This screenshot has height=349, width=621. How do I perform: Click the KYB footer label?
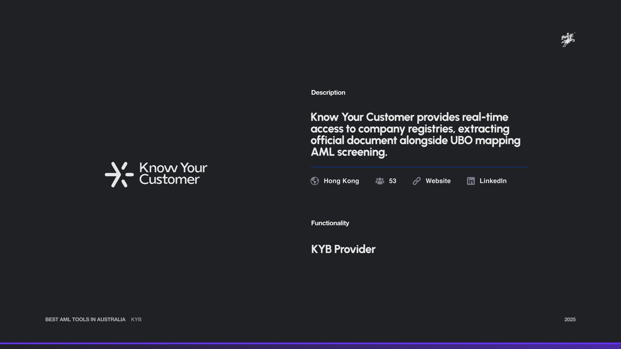pyautogui.click(x=136, y=320)
